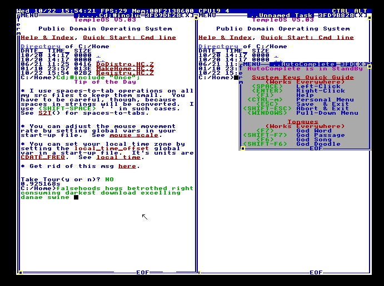Viewport: 384px width, 286px height.
Task: Click 'here' link to remove the message
Action: click(127, 166)
